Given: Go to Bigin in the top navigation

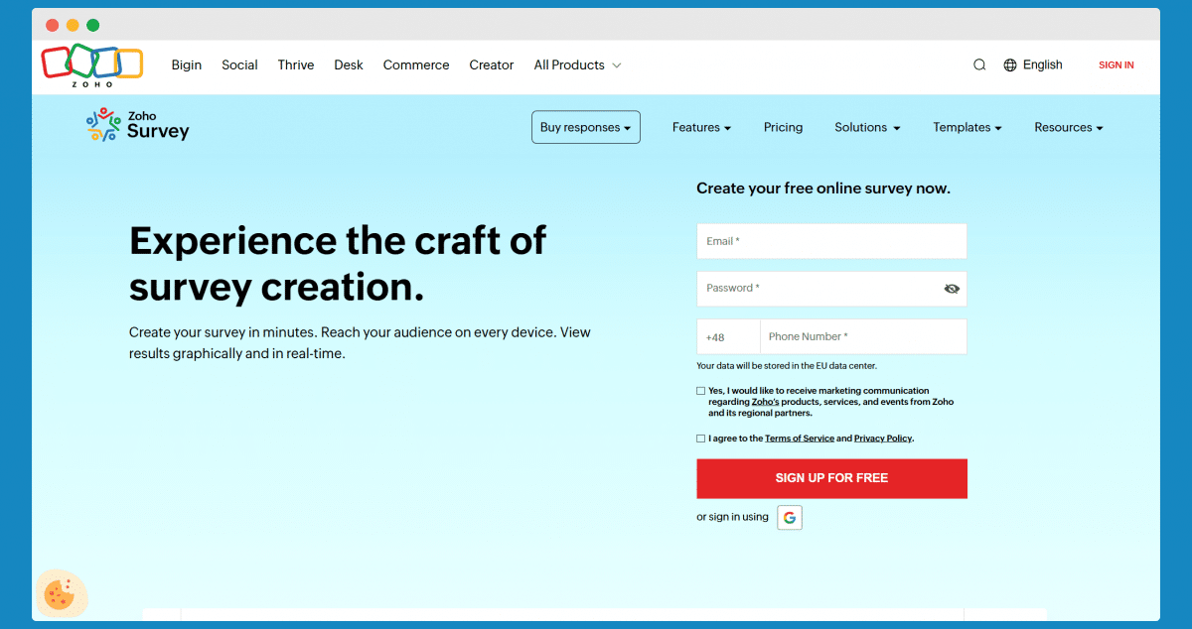Looking at the screenshot, I should pyautogui.click(x=187, y=65).
